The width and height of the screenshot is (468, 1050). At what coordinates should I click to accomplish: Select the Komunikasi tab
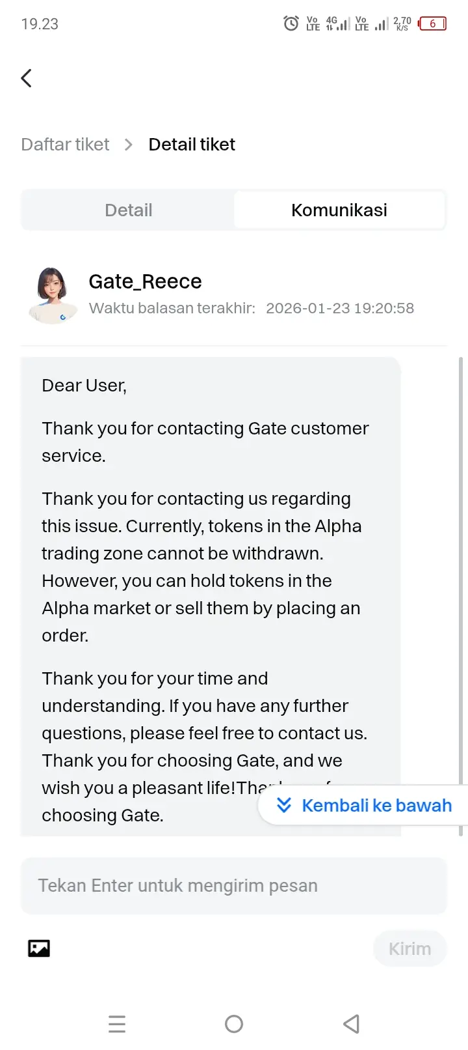(339, 210)
